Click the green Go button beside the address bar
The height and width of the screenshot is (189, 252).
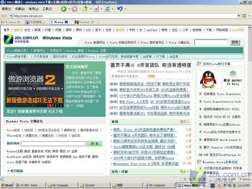(x=244, y=16)
